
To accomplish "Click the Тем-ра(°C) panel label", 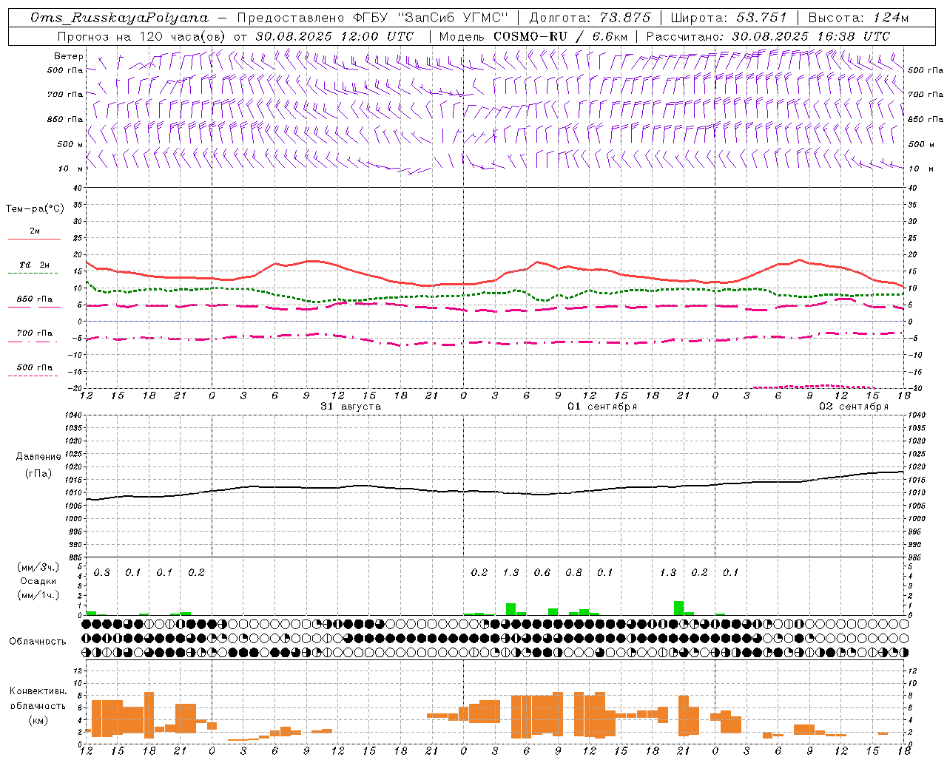I will (35, 209).
